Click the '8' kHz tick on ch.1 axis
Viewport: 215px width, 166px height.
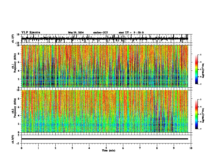19,54
